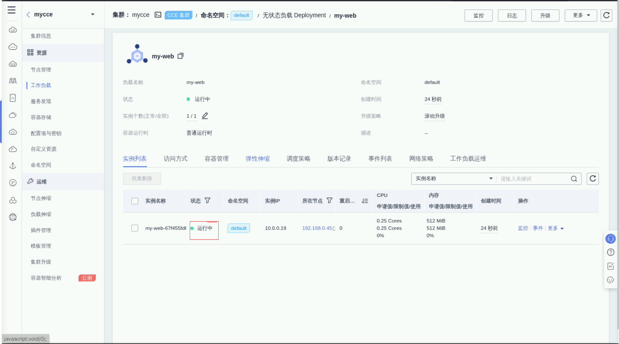The width and height of the screenshot is (619, 344).
Task: View the 版本记录 tab
Action: tap(339, 159)
